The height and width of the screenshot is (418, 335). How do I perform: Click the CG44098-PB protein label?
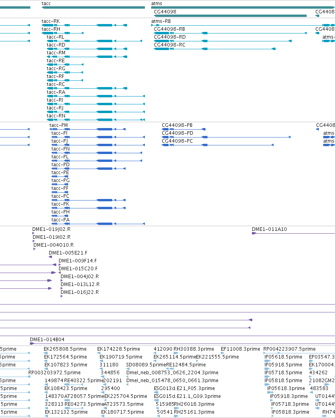tap(177, 125)
